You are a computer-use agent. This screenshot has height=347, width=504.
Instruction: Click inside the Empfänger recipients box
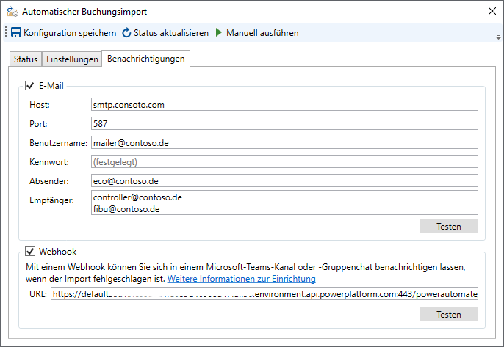[x=284, y=203]
